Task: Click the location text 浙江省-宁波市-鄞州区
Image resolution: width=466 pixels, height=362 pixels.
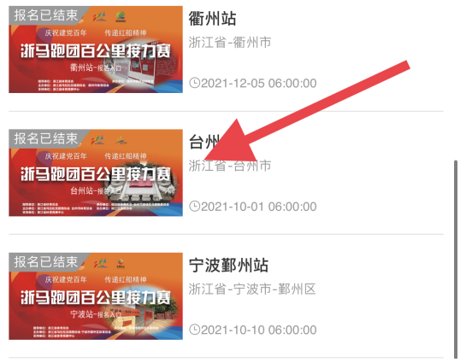Action: [252, 289]
